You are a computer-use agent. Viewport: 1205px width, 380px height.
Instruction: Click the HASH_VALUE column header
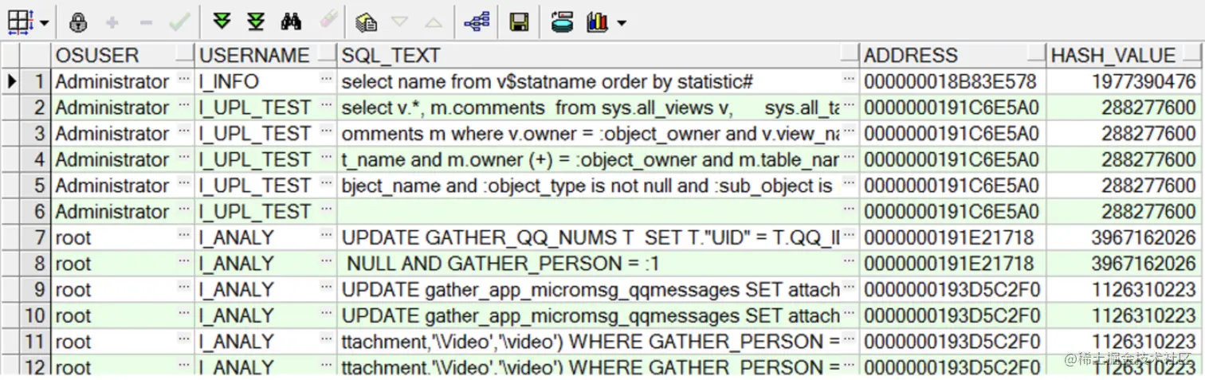[x=1123, y=55]
